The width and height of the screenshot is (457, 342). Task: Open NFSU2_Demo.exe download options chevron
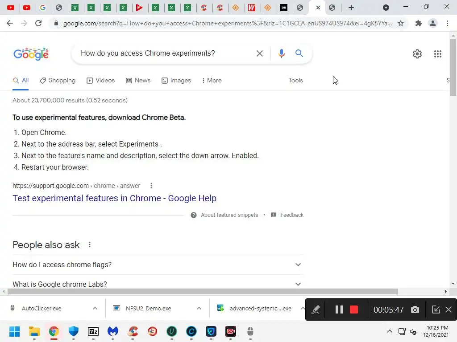[x=199, y=308]
